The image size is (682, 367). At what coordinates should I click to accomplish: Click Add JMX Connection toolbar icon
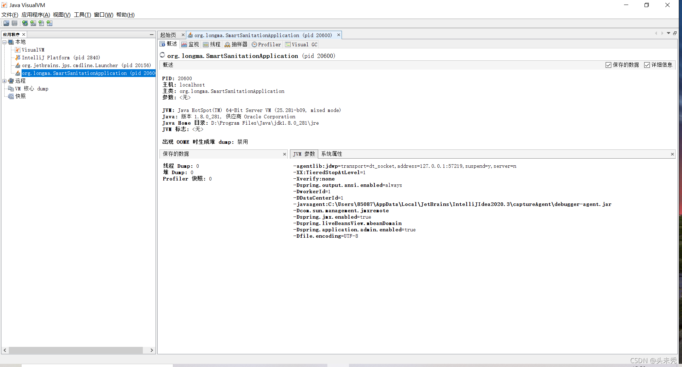click(x=33, y=23)
